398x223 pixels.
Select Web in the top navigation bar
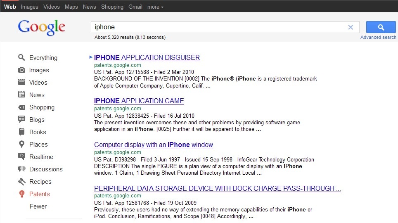click(10, 7)
